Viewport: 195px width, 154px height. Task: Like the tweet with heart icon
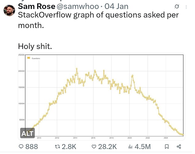pos(95,147)
